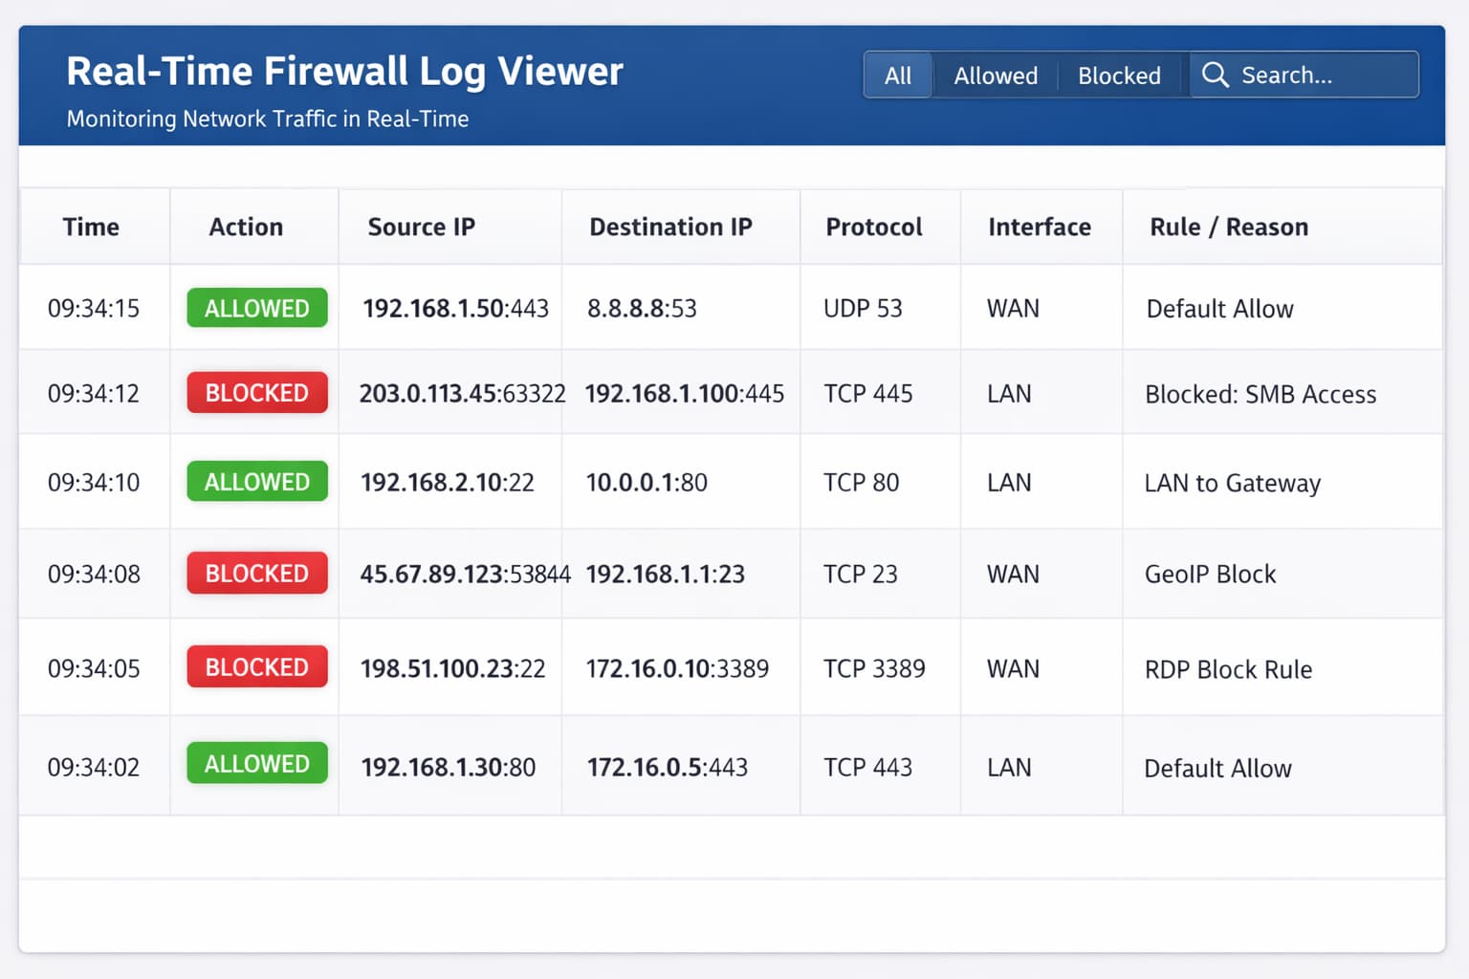Click destination IP 172.16.0.10:3389
The width and height of the screenshot is (1469, 979).
pos(677,669)
